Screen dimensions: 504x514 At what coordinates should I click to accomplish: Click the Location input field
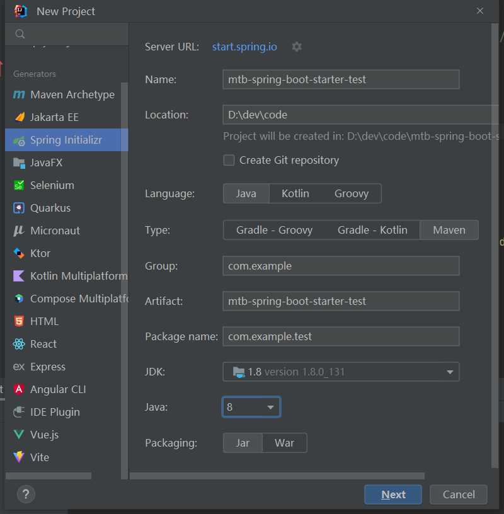[360, 115]
